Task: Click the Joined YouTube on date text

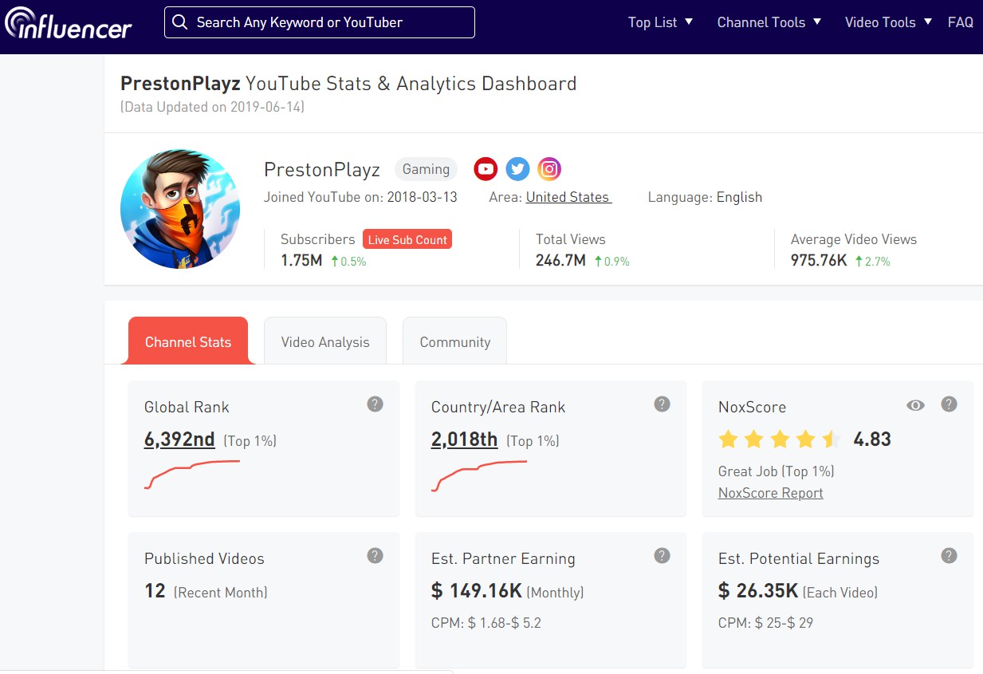Action: click(x=360, y=197)
